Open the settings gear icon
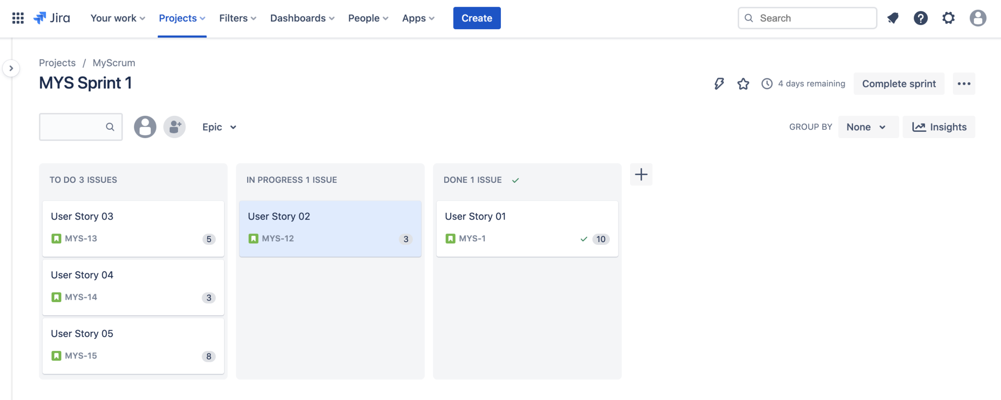Screen dimensions: 1001x400 point(948,18)
